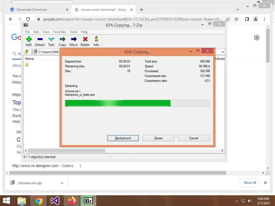Open Windows Start button
The width and height of the screenshot is (275, 206).
click(x=6, y=201)
